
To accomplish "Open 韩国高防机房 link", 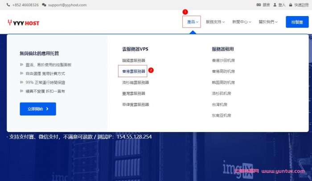I will point(223,82).
